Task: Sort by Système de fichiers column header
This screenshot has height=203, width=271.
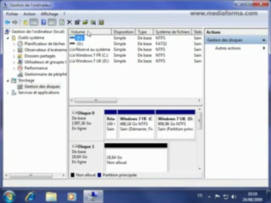Action: 172,32
